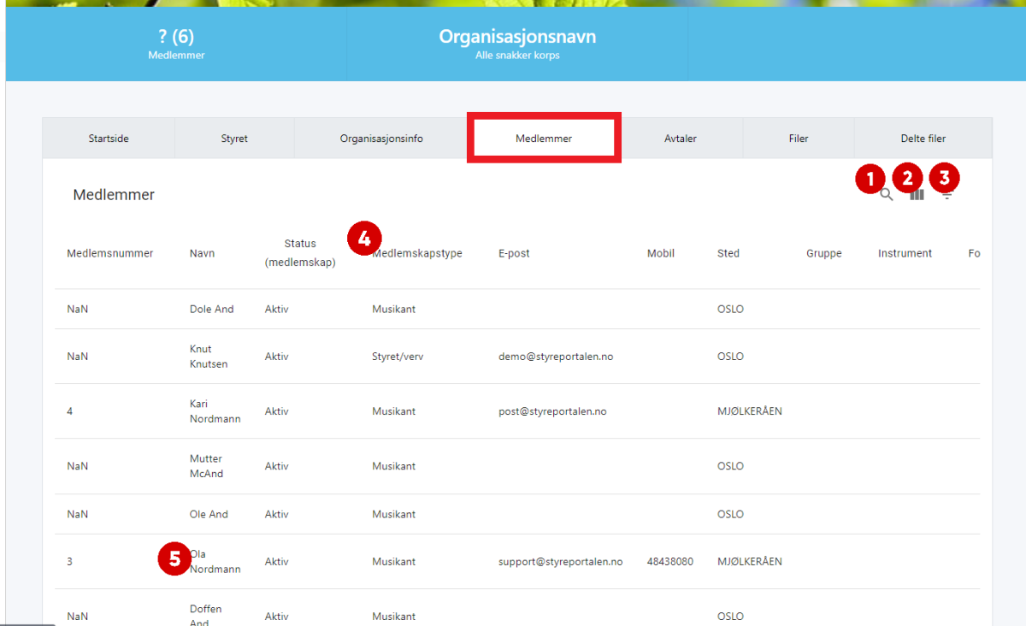The height and width of the screenshot is (626, 1026).
Task: Click the Medlemmer count header tile
Action: 176,44
